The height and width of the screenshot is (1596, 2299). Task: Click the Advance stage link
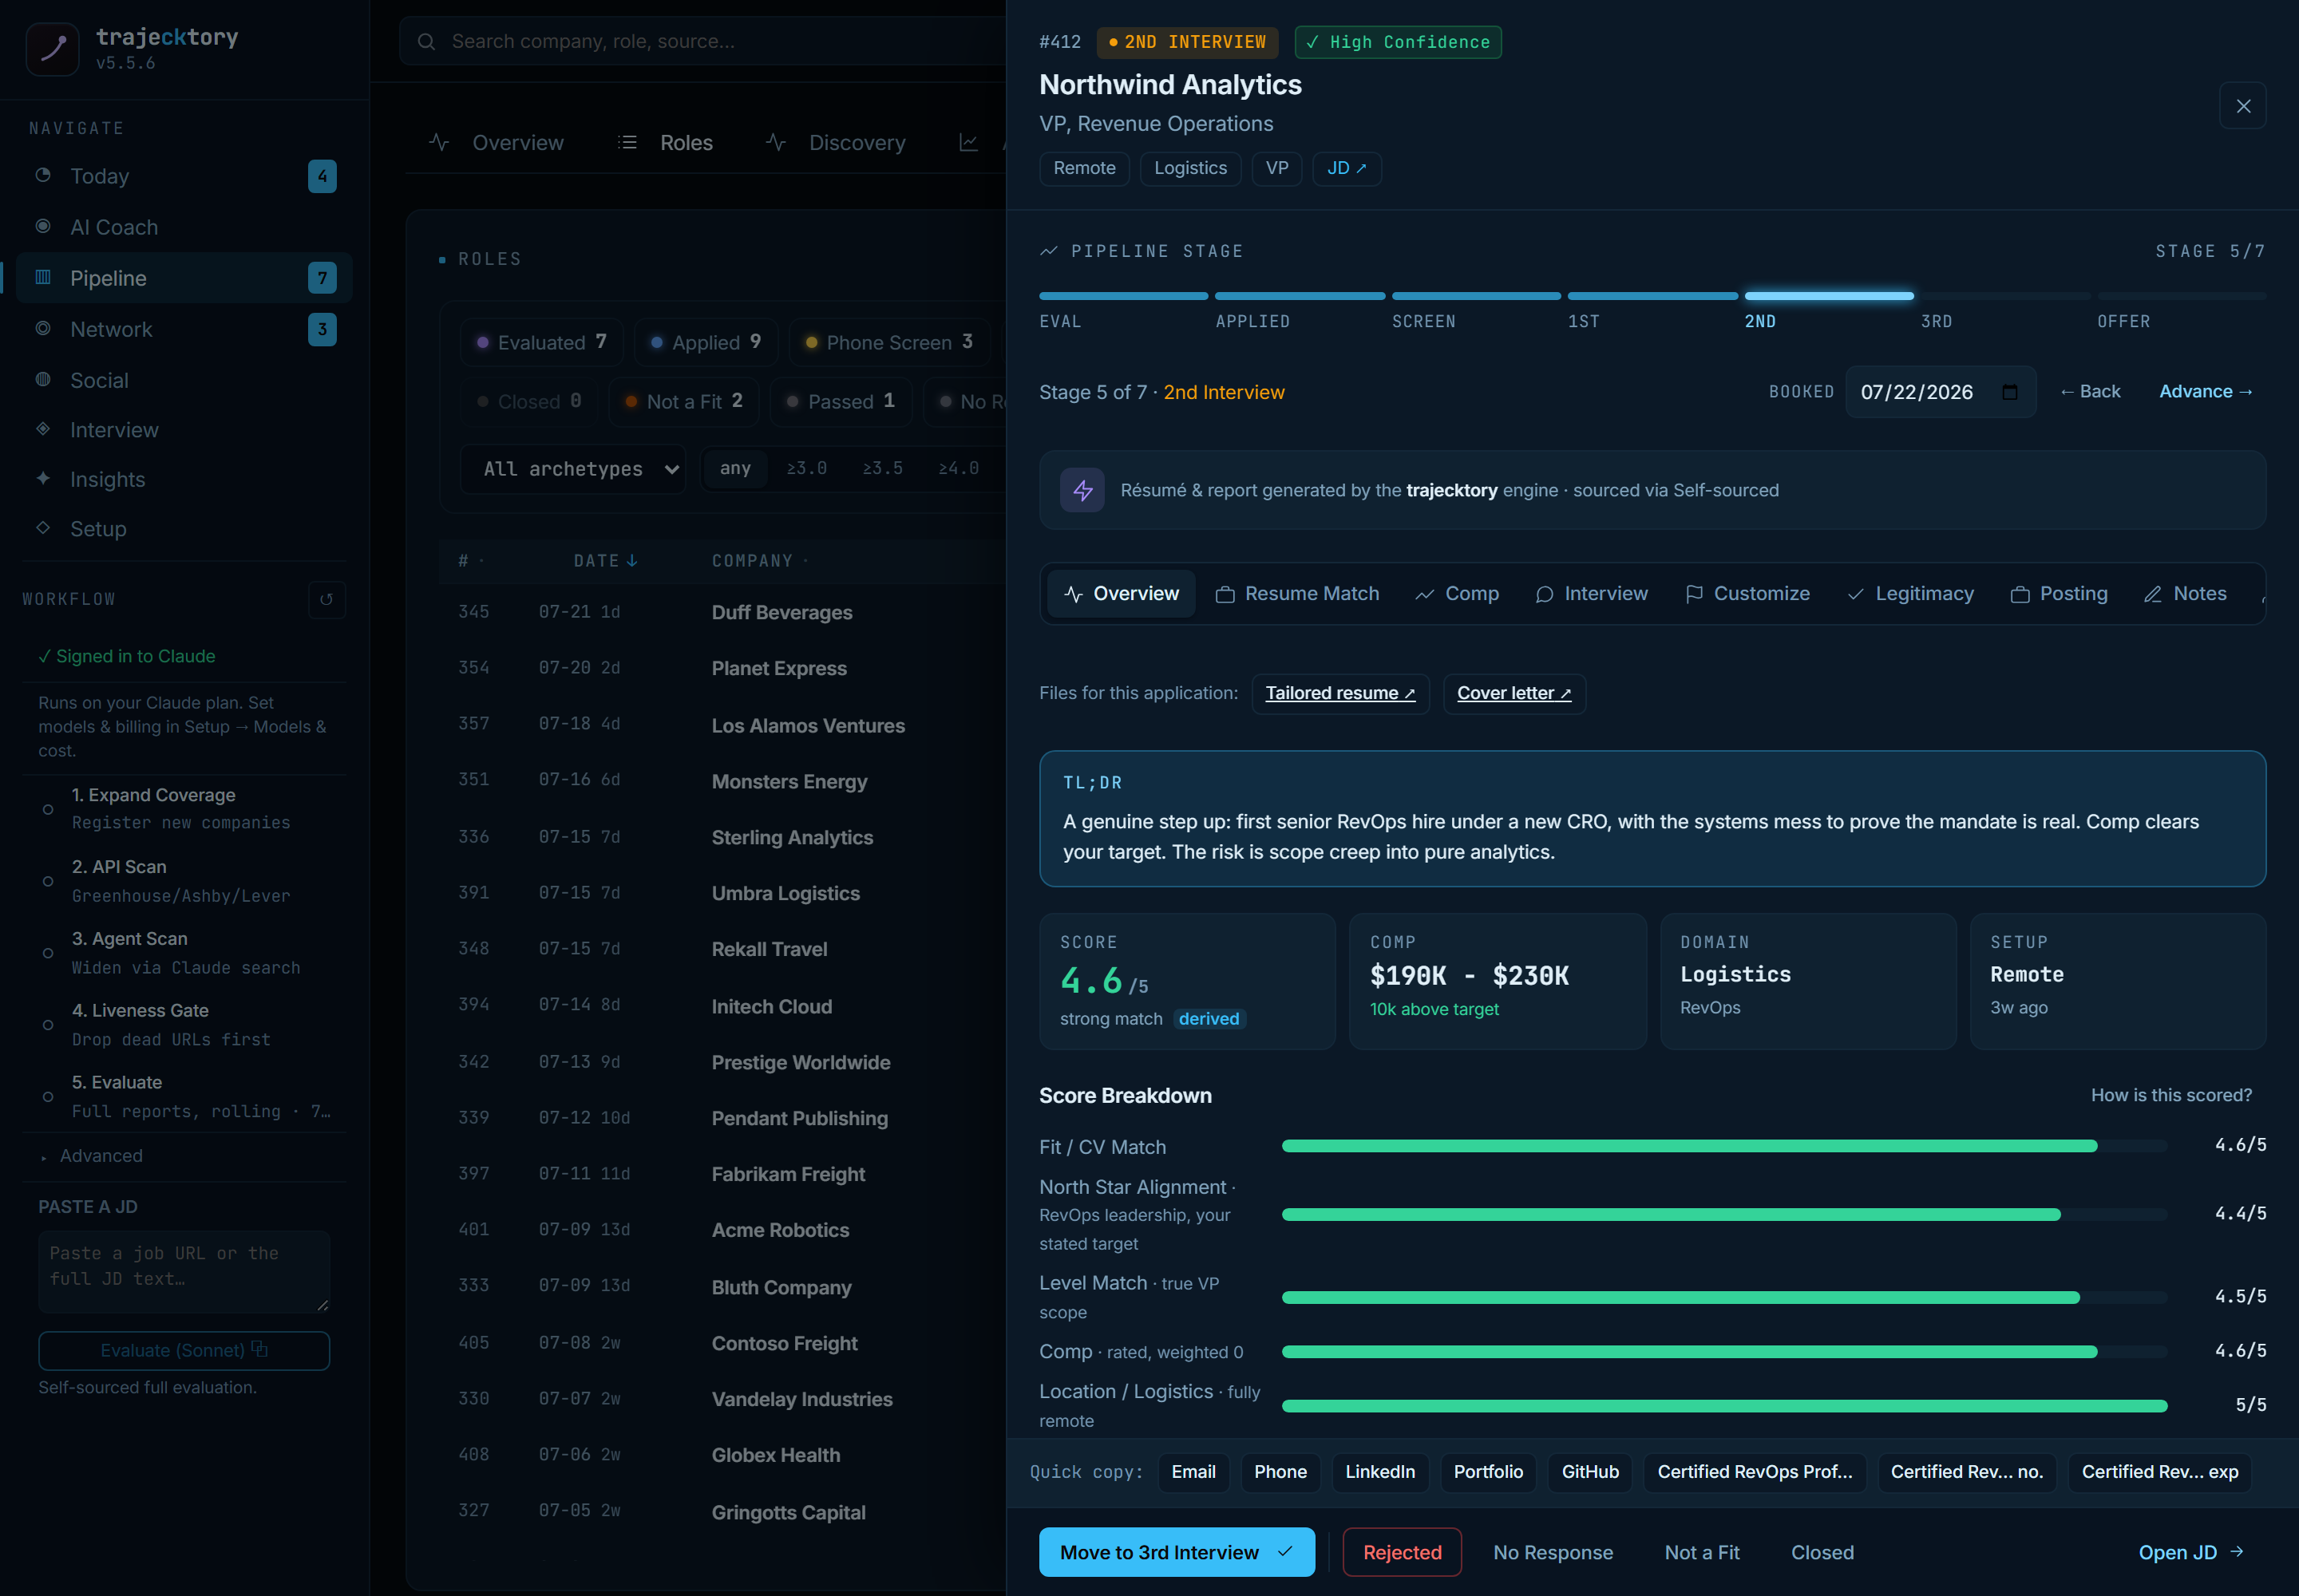(x=2206, y=392)
